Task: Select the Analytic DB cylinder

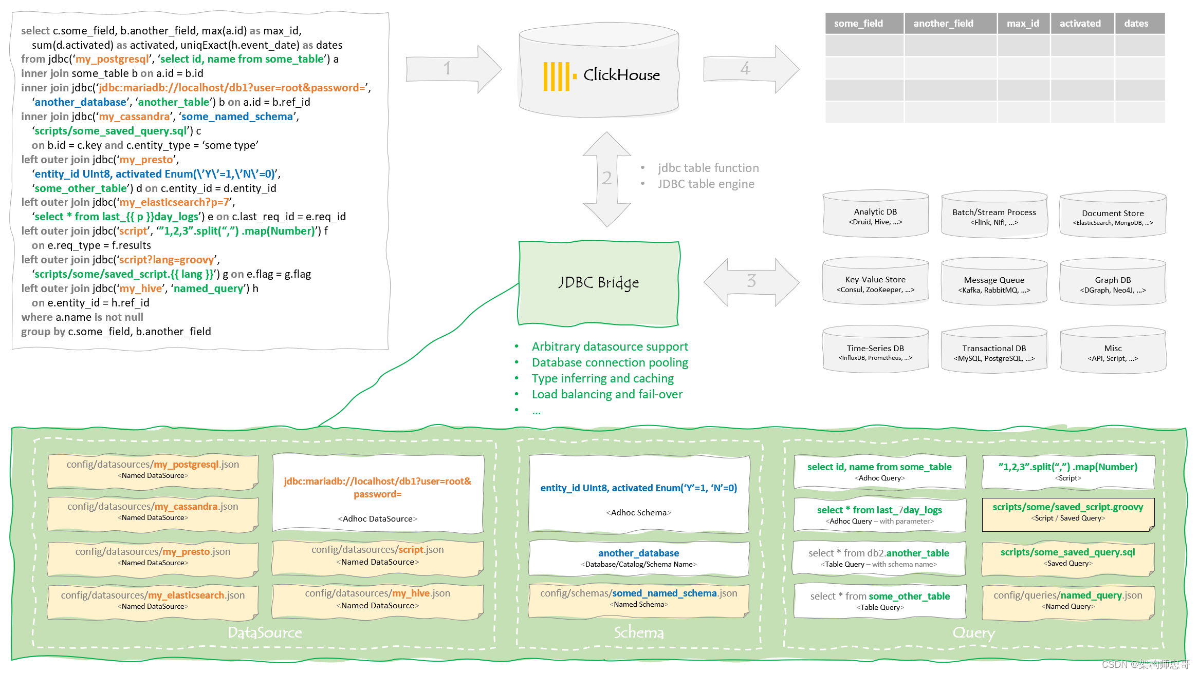Action: (x=875, y=216)
